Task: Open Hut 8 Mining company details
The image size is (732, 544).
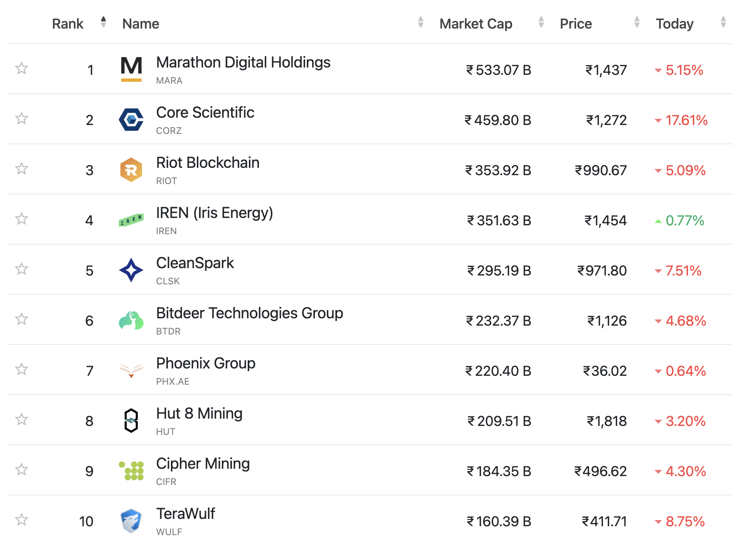Action: coord(199,414)
